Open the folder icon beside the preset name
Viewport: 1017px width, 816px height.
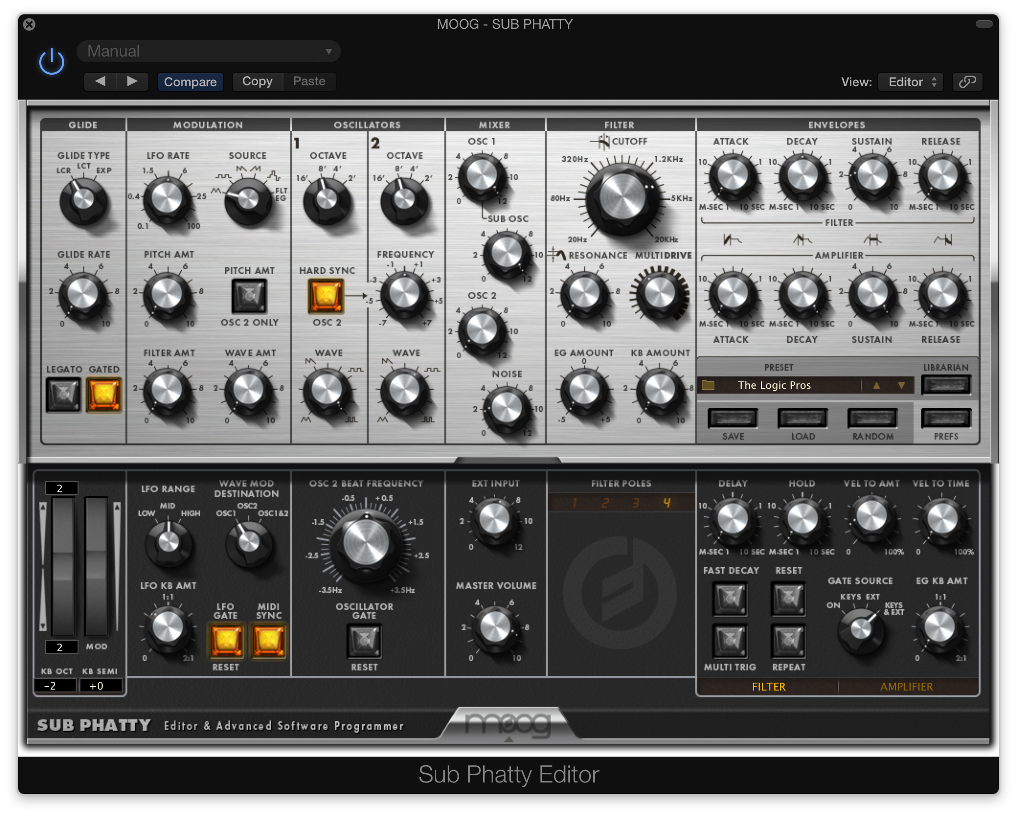coord(709,385)
